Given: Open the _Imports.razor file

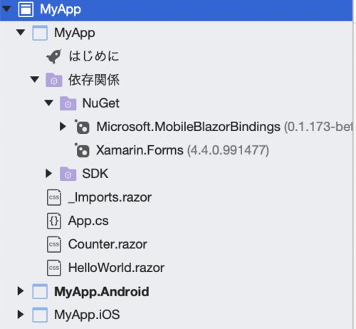Looking at the screenshot, I should point(110,197).
